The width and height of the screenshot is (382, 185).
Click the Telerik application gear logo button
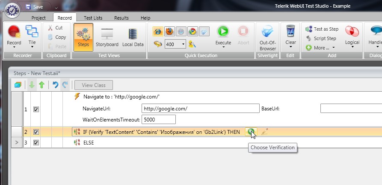[x=12, y=10]
